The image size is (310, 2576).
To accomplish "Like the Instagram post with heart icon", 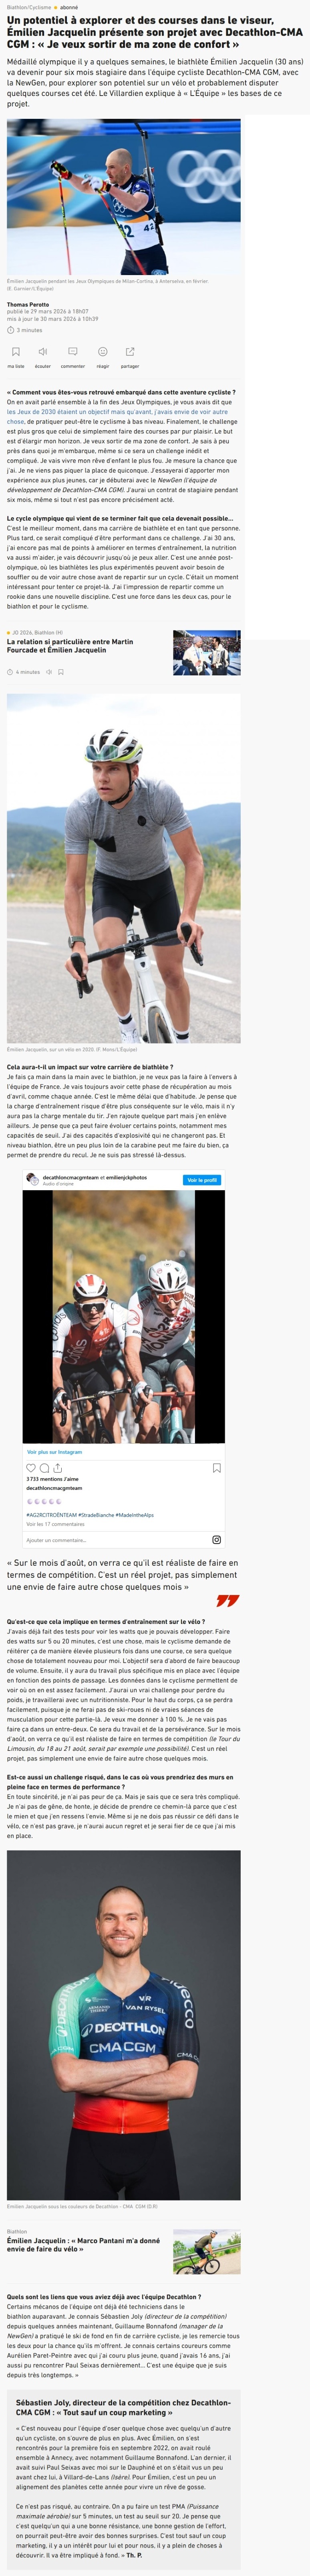I will point(31,1468).
